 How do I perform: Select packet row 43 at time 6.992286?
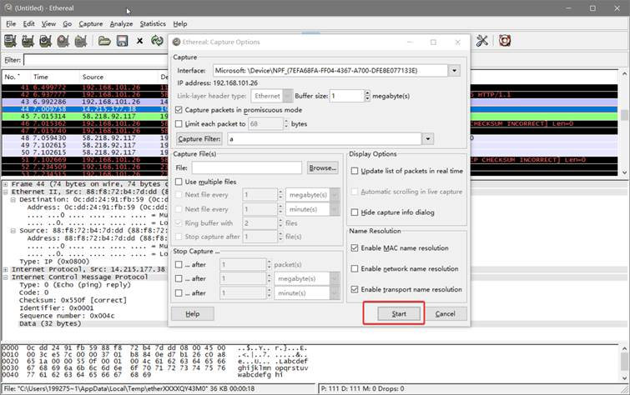310,102
